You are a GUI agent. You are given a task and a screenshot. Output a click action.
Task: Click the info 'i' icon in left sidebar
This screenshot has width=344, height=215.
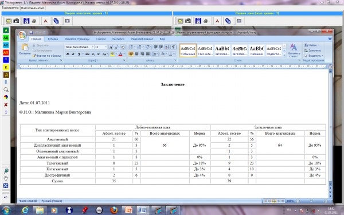(x=6, y=112)
